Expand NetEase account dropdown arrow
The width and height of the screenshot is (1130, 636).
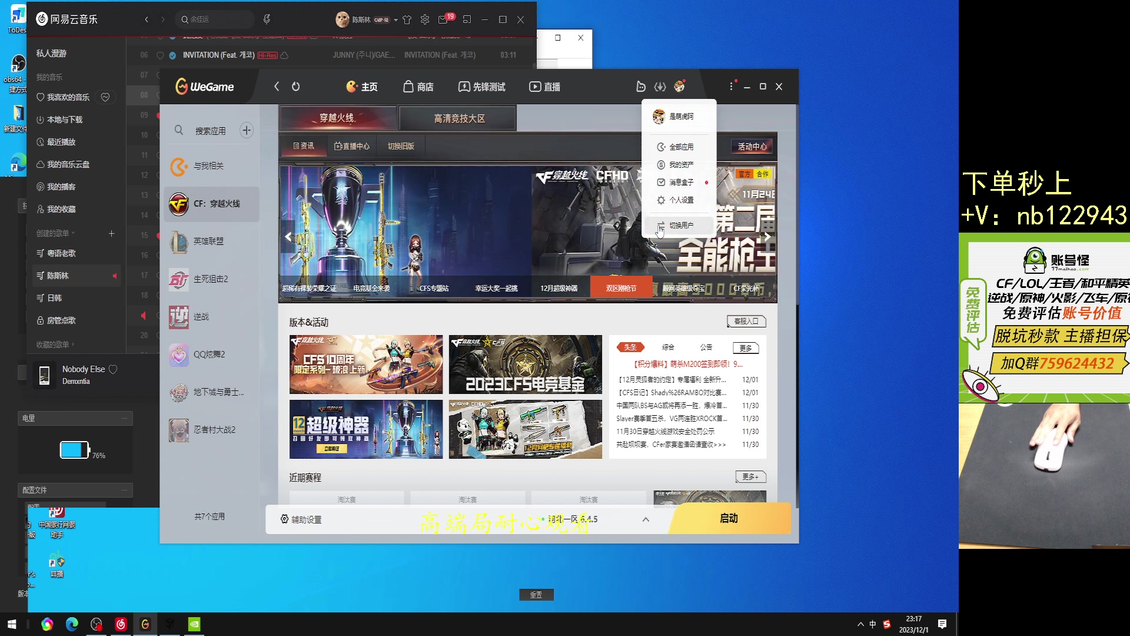[x=396, y=19]
